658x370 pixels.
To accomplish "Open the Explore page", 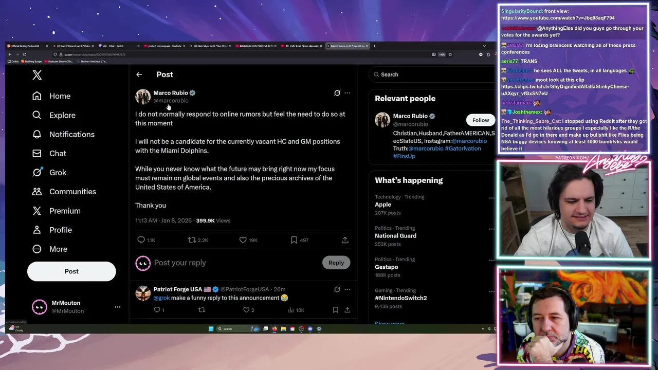I will click(x=54, y=115).
